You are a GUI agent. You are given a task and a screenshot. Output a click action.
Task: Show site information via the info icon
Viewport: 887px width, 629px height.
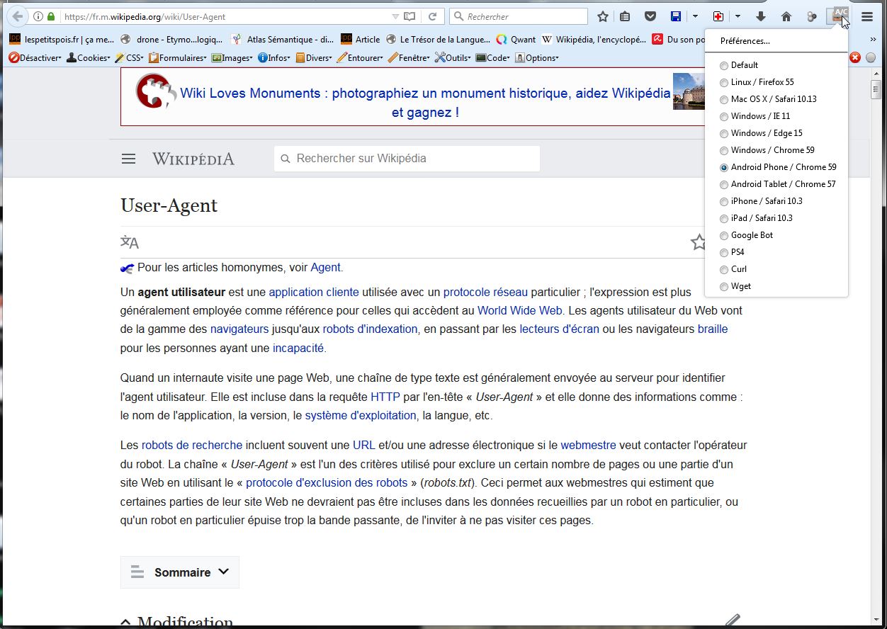(x=38, y=16)
